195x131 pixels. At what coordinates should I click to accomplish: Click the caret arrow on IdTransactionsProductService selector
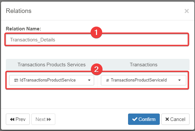click(89, 80)
